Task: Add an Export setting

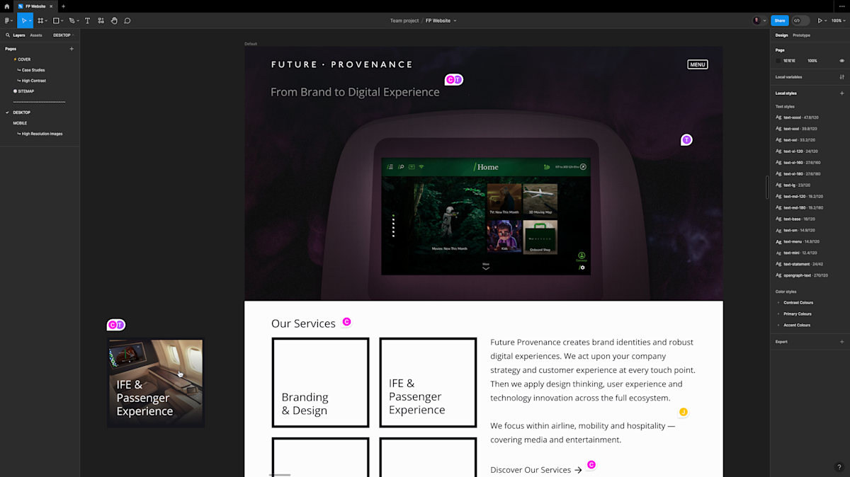Action: coord(842,342)
